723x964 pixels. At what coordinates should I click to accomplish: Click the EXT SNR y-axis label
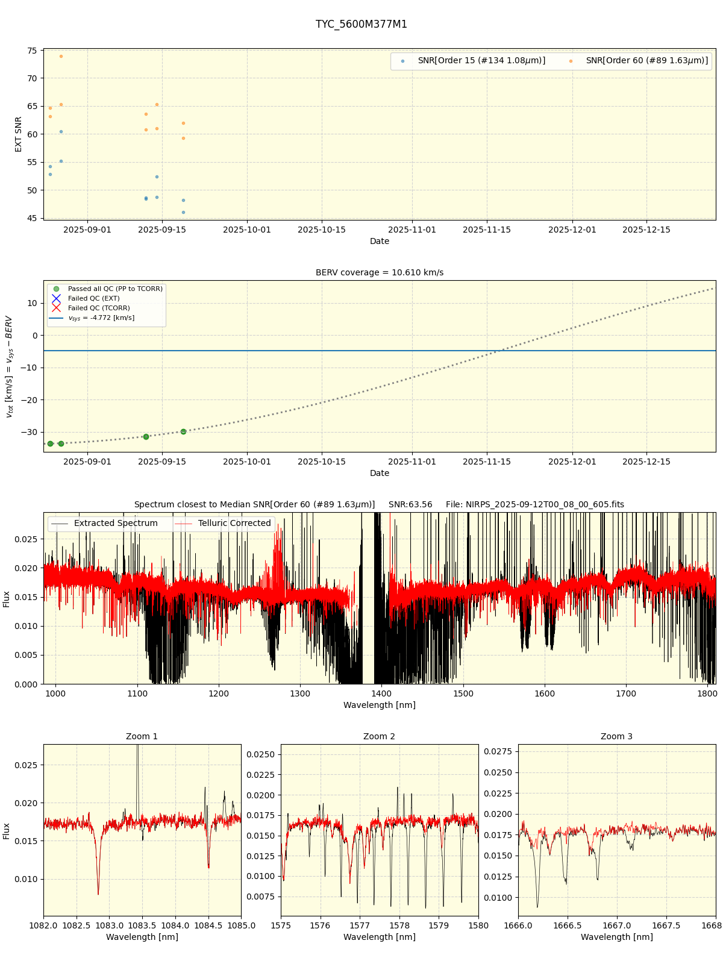pyautogui.click(x=19, y=134)
